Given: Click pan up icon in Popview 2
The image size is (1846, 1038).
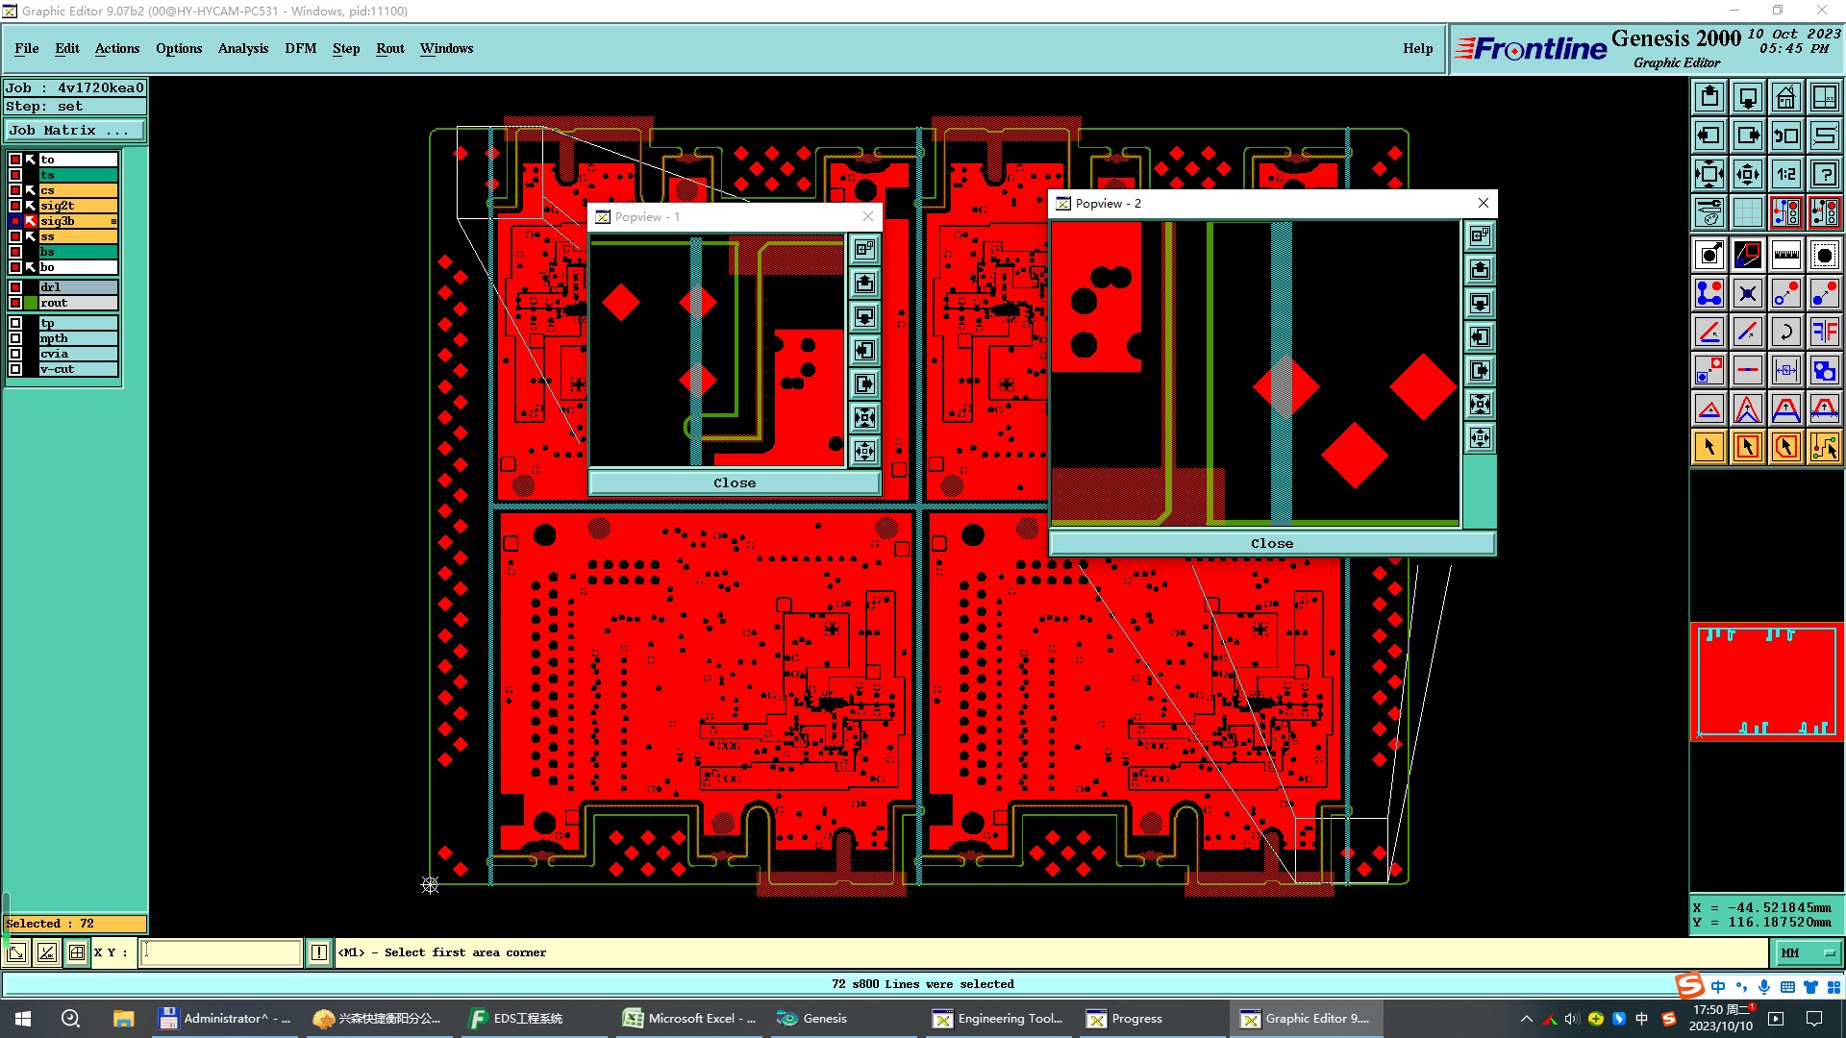Looking at the screenshot, I should coord(1480,270).
